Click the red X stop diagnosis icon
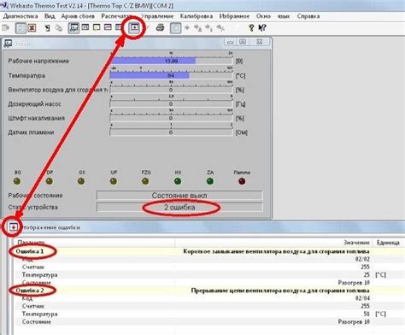The width and height of the screenshot is (405, 335). click(32, 28)
